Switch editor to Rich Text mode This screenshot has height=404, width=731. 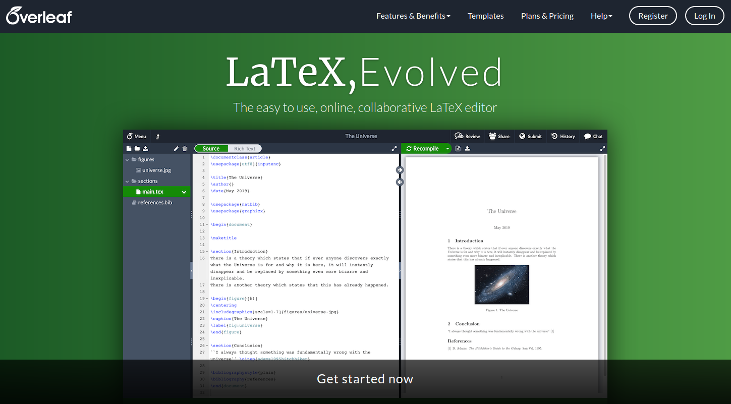point(245,148)
